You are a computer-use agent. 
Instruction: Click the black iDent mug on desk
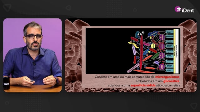tap(6, 83)
